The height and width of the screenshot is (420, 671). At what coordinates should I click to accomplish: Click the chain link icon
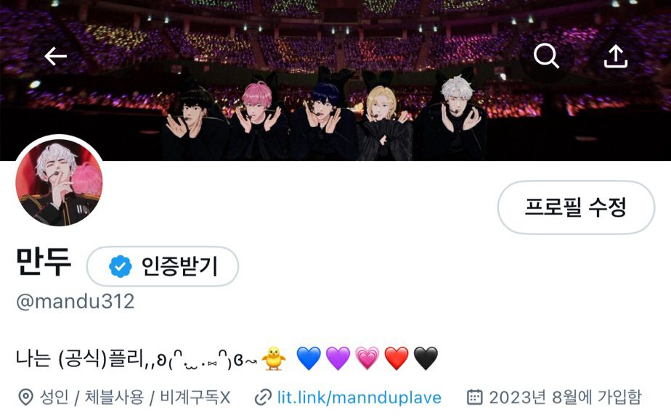pos(263,398)
